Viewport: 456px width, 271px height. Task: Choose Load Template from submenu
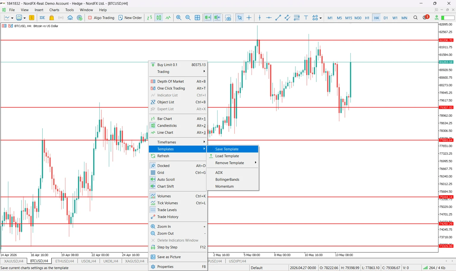tap(233, 156)
